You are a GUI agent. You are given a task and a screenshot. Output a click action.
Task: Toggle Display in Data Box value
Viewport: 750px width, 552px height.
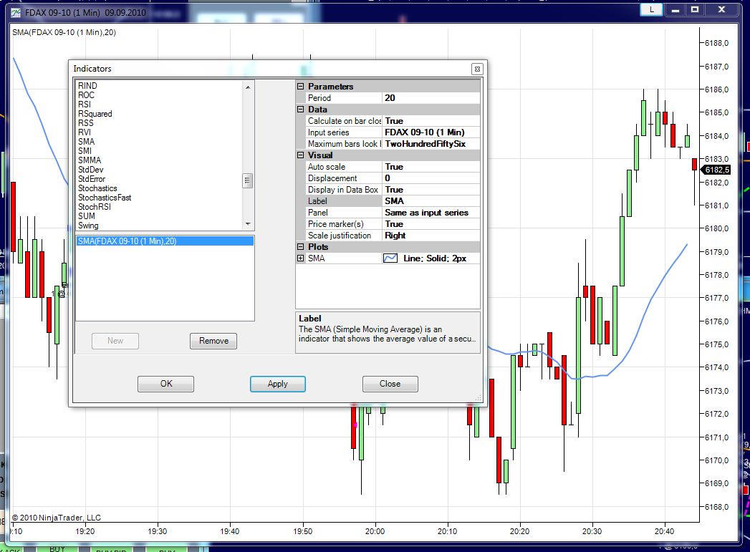tap(431, 190)
